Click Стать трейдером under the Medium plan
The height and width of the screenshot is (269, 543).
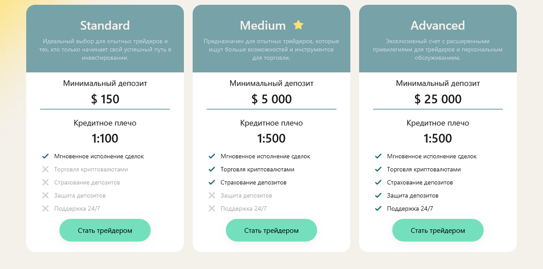(271, 230)
